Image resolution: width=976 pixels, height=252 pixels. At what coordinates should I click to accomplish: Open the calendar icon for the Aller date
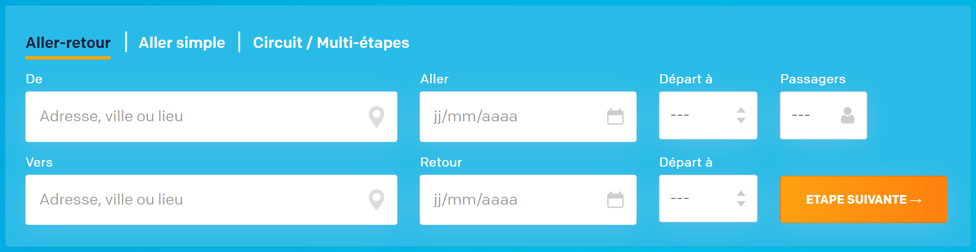pos(615,117)
